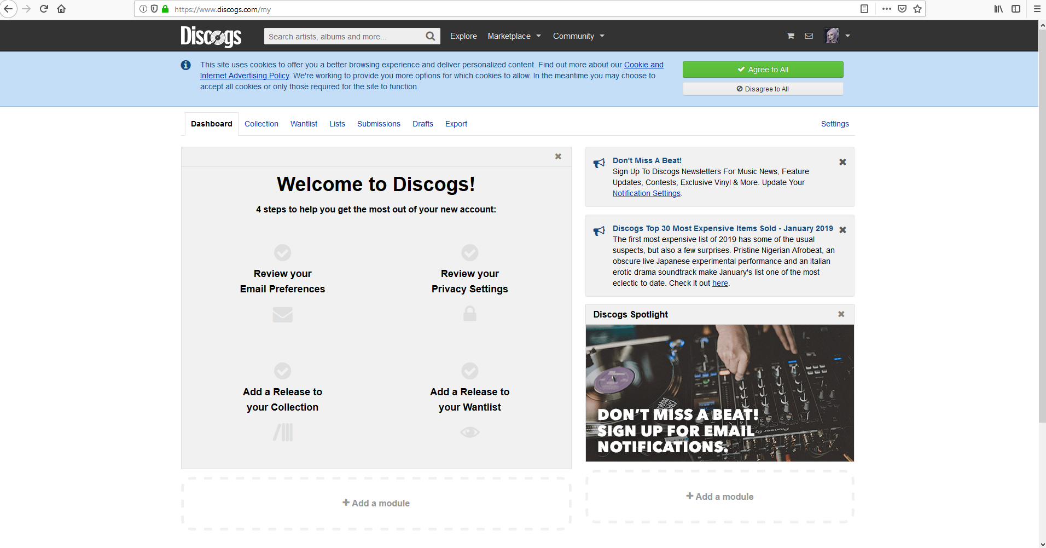Open the 'here' link in the news item

pyautogui.click(x=720, y=283)
